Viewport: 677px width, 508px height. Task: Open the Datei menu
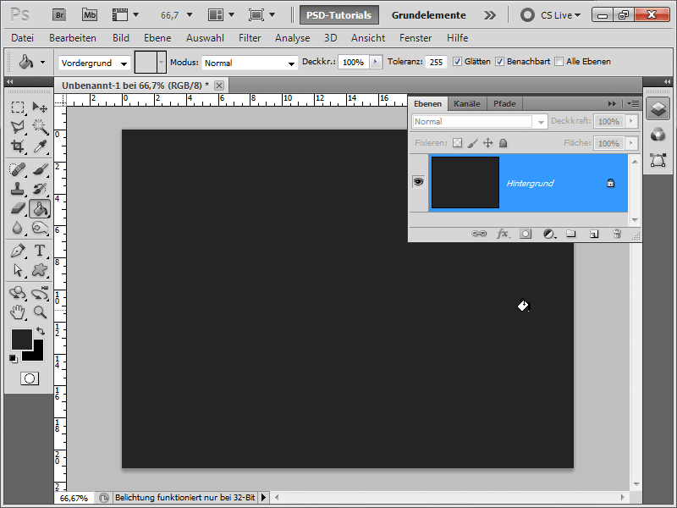23,38
